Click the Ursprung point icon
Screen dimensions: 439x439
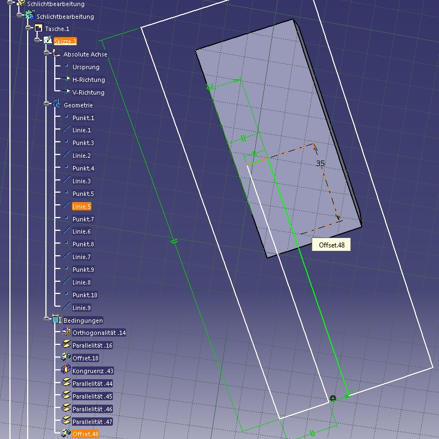[x=66, y=66]
